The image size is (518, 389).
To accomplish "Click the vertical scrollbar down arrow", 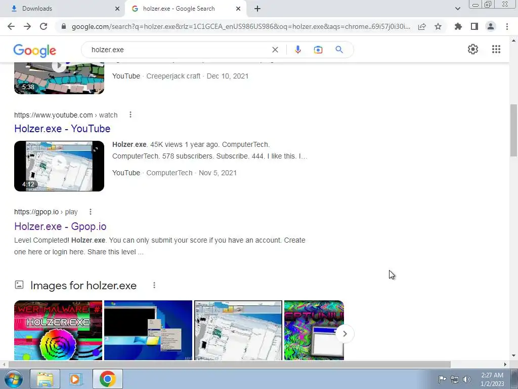I will 513,356.
